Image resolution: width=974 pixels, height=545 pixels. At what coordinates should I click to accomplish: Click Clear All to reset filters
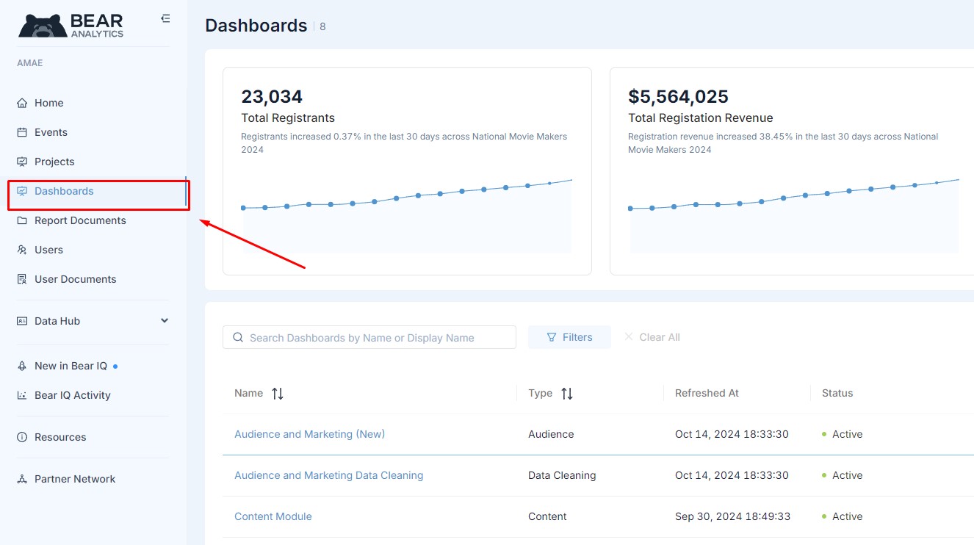(652, 337)
